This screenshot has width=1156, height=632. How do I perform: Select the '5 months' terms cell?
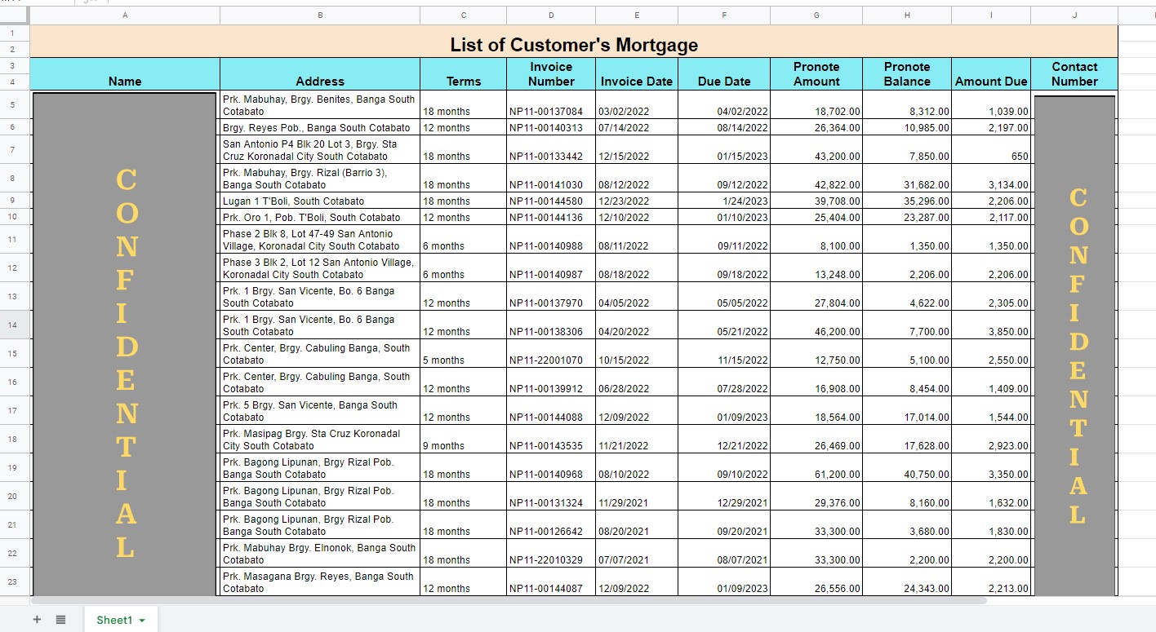[x=464, y=353]
